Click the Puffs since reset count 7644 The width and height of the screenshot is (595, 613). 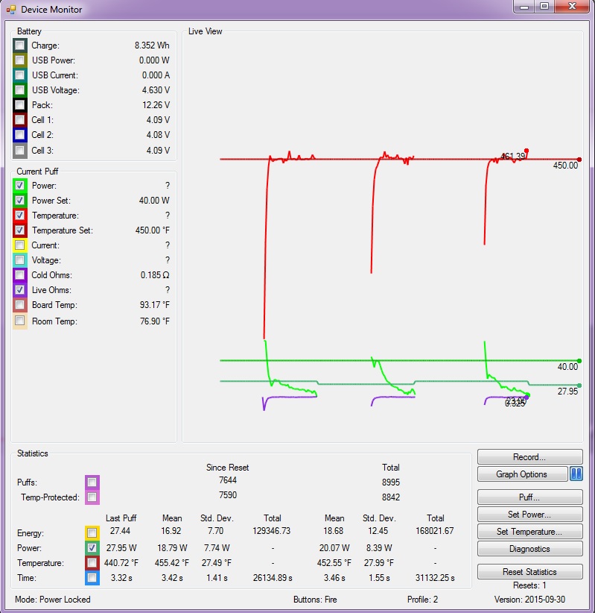(x=228, y=480)
